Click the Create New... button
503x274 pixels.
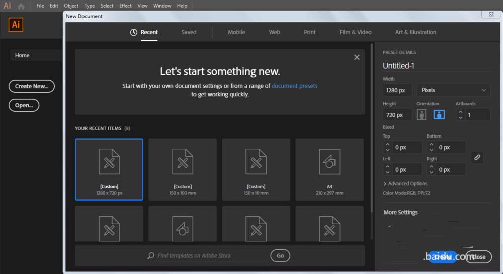[x=31, y=86]
